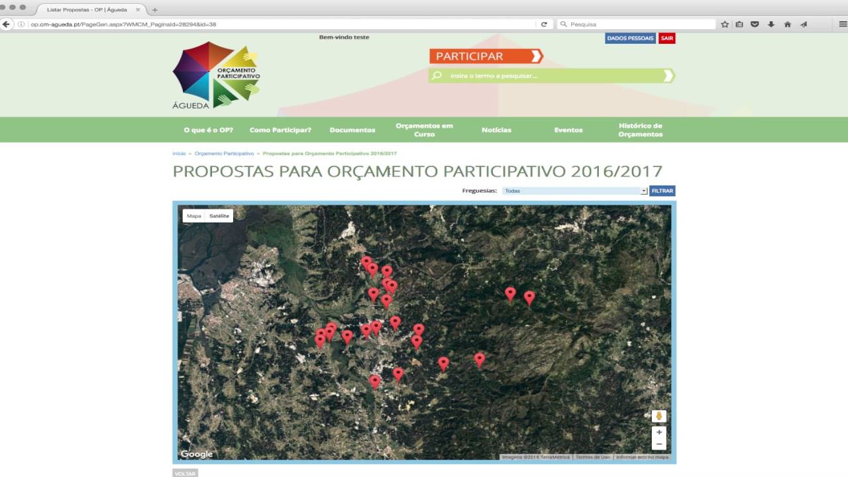
Task: Click the PARTICIPAR button
Action: tap(486, 56)
